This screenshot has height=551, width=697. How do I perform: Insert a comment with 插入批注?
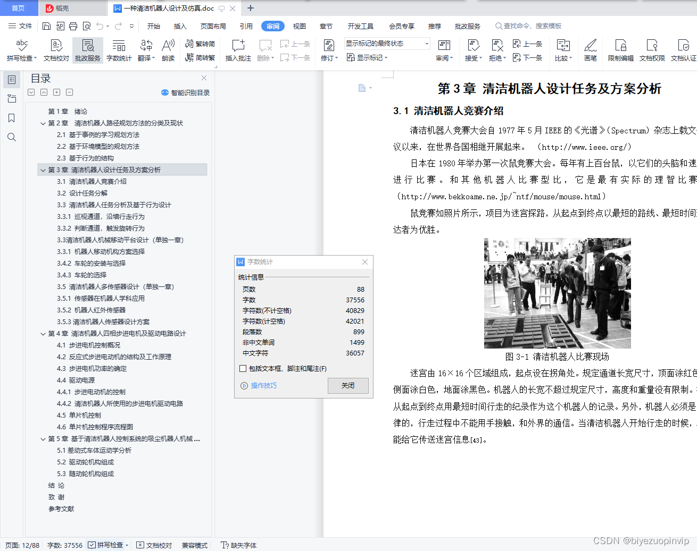238,50
